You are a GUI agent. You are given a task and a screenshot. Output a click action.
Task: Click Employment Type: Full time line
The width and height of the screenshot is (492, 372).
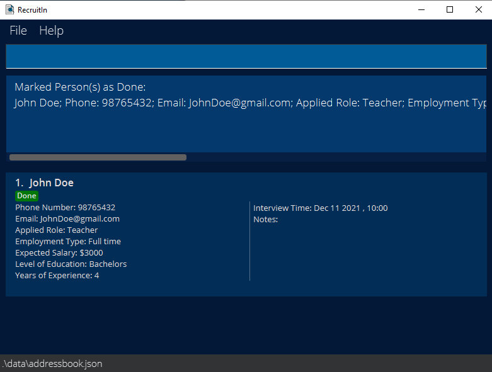[68, 241]
